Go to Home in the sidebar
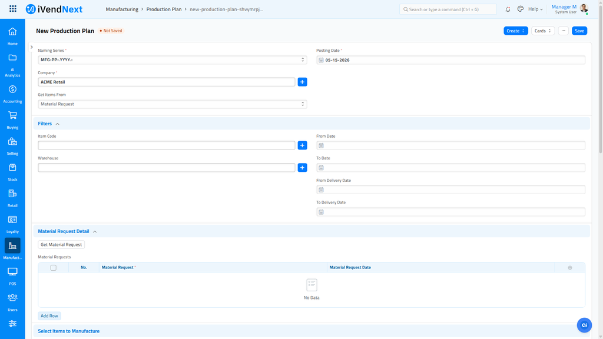This screenshot has width=603, height=339. [x=13, y=36]
